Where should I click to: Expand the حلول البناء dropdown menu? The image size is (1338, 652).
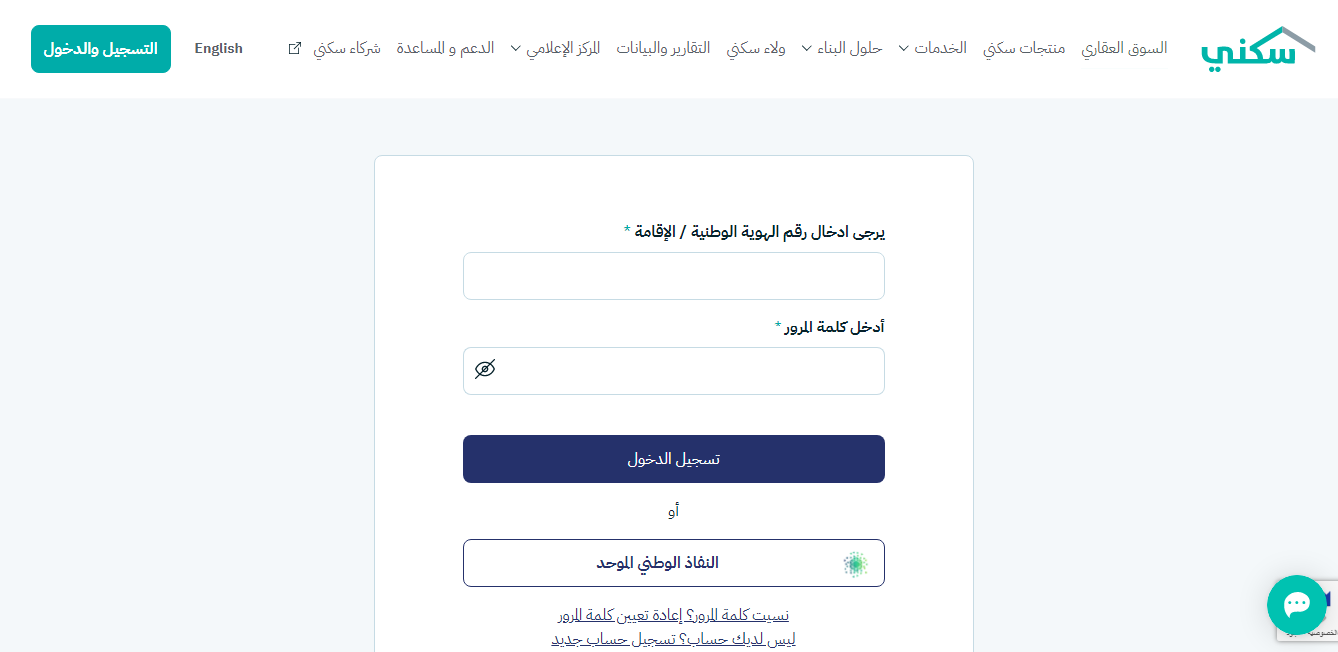[841, 48]
